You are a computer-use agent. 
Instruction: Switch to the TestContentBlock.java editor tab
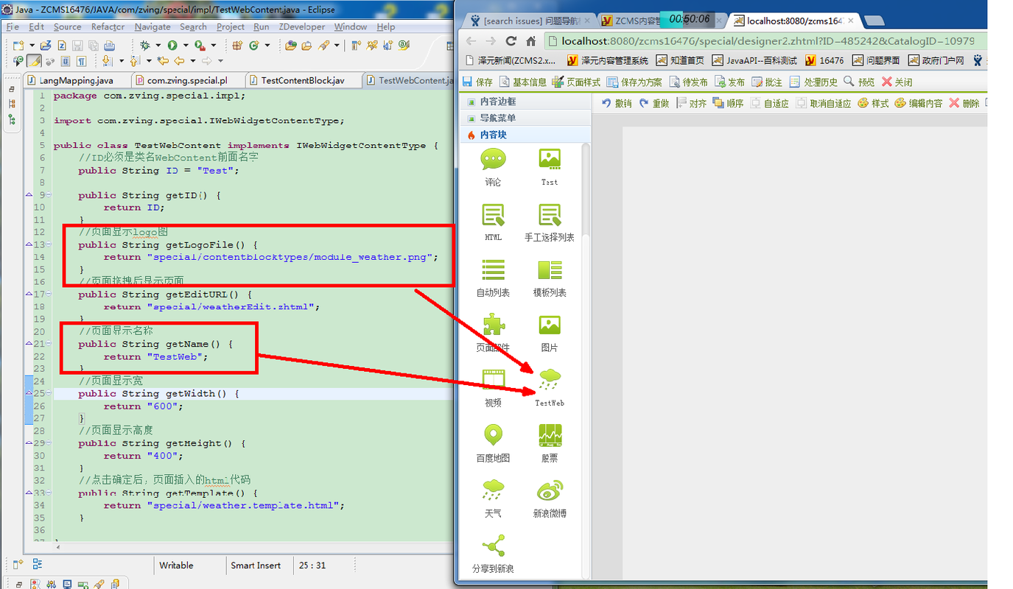coord(302,80)
